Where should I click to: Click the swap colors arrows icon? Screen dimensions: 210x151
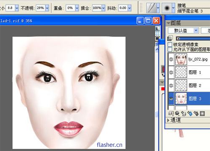point(163,75)
